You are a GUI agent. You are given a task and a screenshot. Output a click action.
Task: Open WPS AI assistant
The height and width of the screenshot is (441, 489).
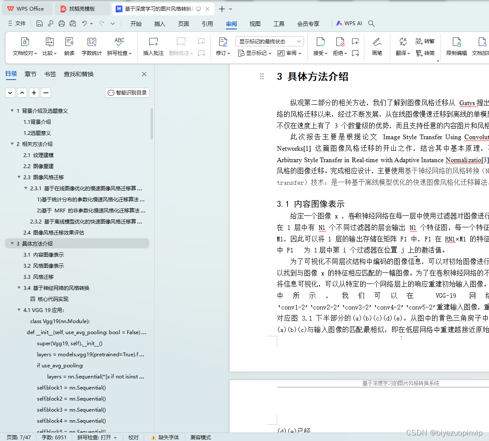click(349, 23)
